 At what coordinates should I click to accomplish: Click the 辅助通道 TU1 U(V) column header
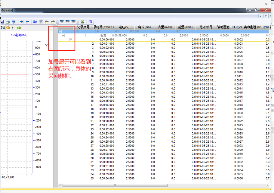(x=229, y=27)
